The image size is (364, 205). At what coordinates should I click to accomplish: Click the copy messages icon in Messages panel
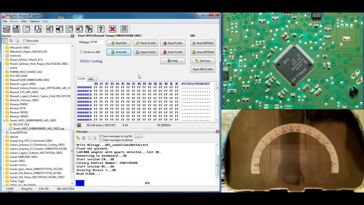[89, 138]
